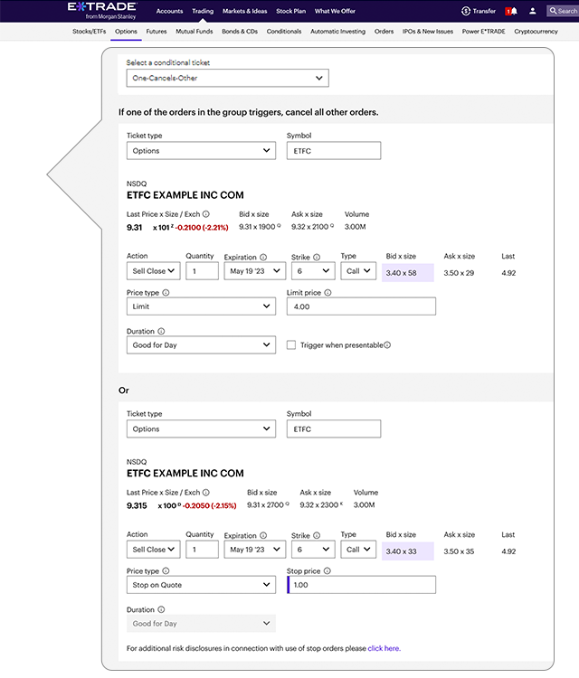
Task: Expand the One-Cancels-Other conditional ticket dropdown
Action: pyautogui.click(x=227, y=78)
